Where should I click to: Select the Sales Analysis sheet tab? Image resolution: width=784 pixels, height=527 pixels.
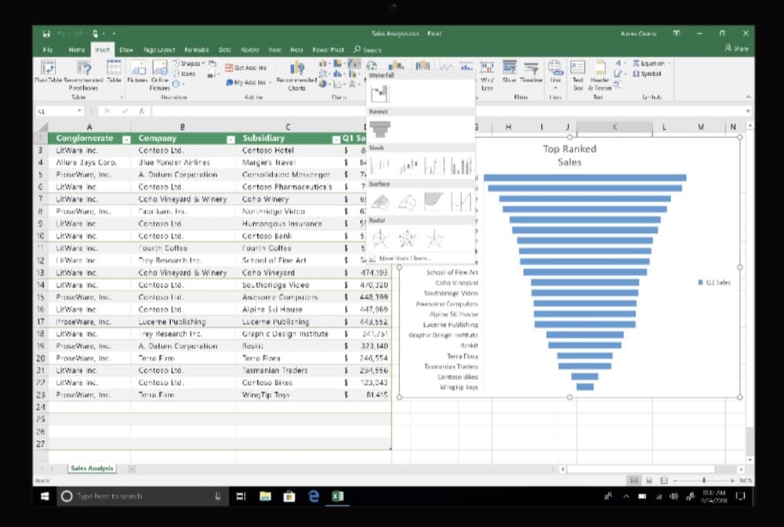pos(92,468)
